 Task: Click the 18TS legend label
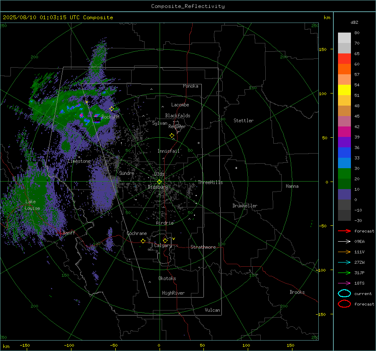[359, 283]
